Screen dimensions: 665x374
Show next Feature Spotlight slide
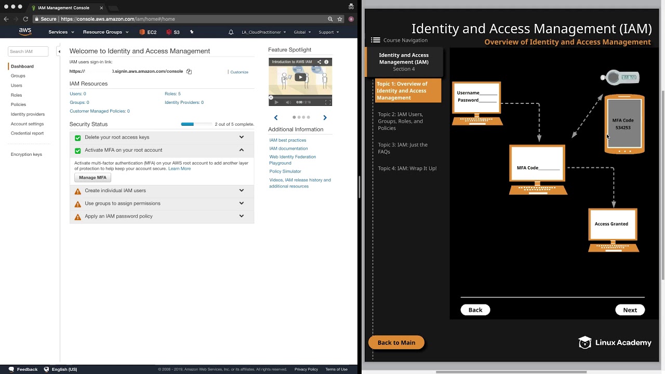pos(325,117)
